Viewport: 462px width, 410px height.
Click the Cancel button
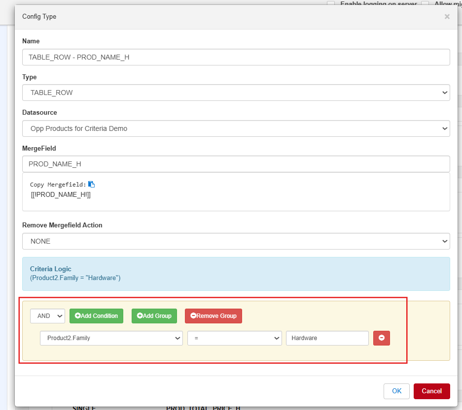coord(431,391)
